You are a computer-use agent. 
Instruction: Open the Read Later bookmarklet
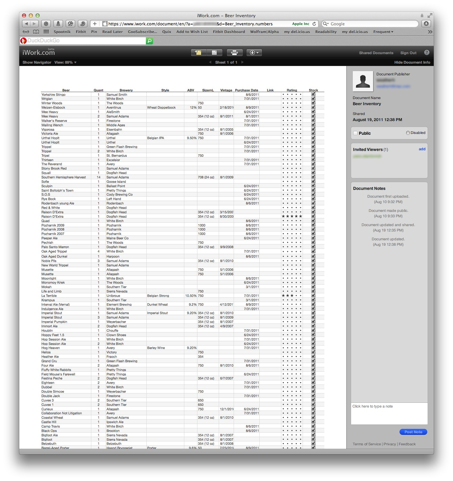pyautogui.click(x=112, y=32)
